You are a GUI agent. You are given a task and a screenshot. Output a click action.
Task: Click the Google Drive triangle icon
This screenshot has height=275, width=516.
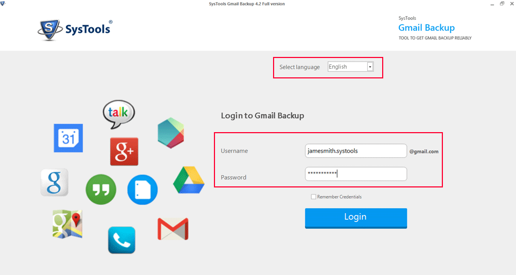pos(189,180)
